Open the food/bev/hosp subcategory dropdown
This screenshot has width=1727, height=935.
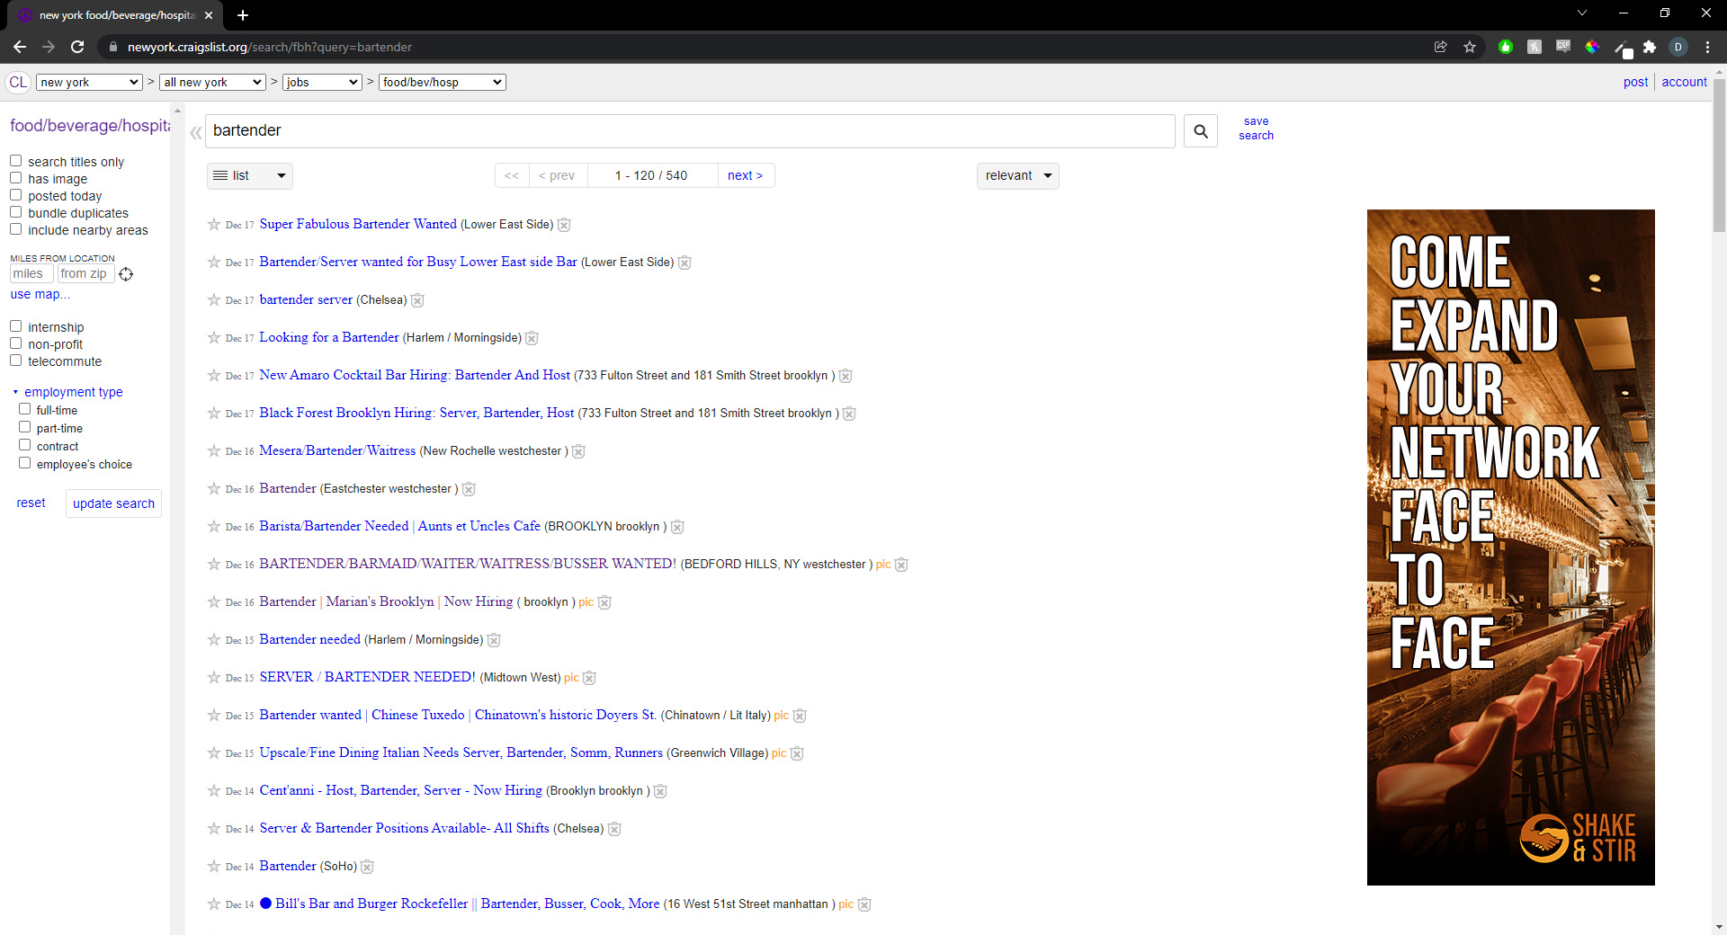pos(442,82)
